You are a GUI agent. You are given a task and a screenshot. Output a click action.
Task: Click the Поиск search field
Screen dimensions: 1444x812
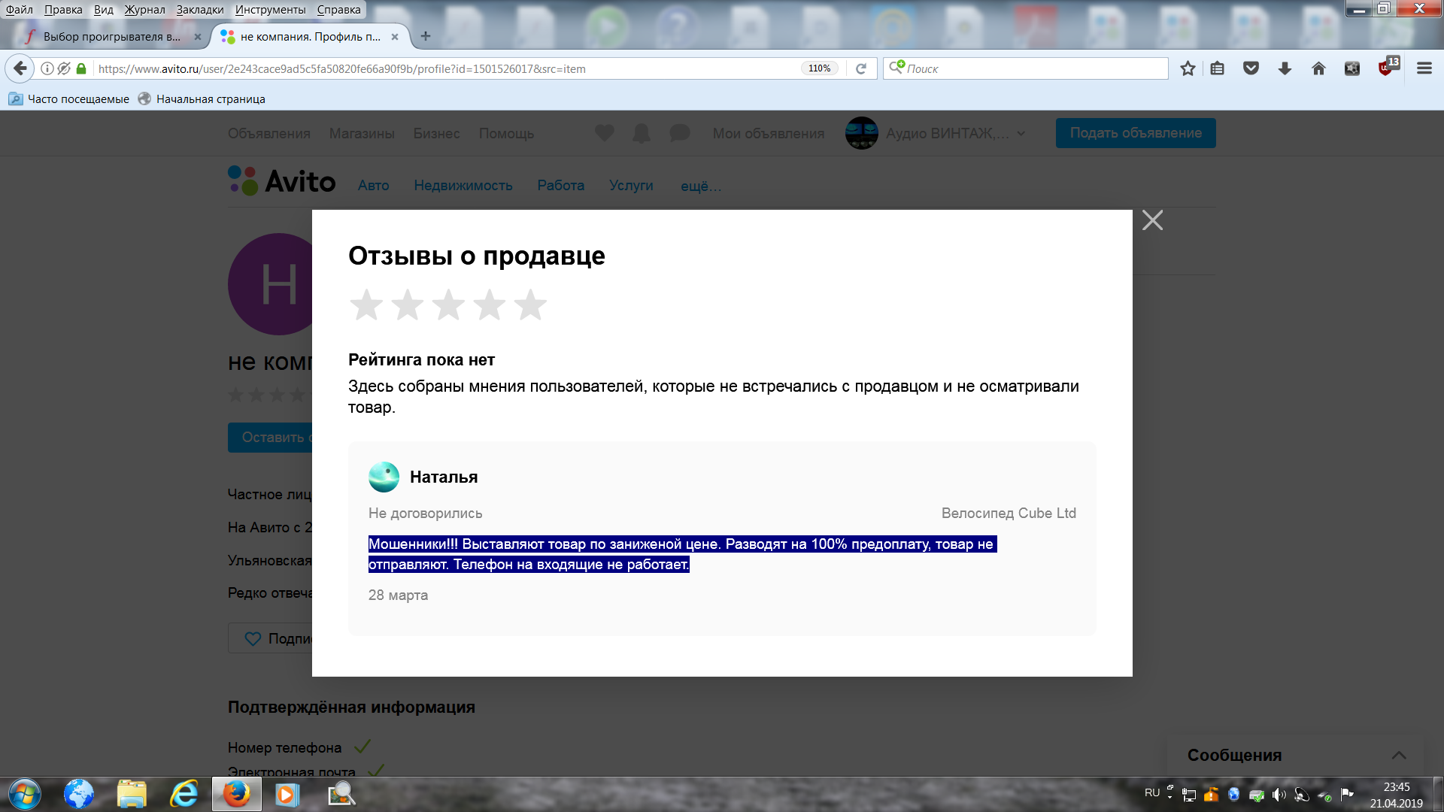coord(1030,68)
